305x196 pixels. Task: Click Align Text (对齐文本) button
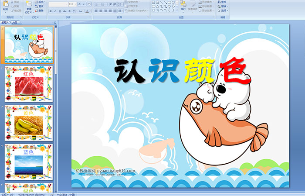coord(131,6)
